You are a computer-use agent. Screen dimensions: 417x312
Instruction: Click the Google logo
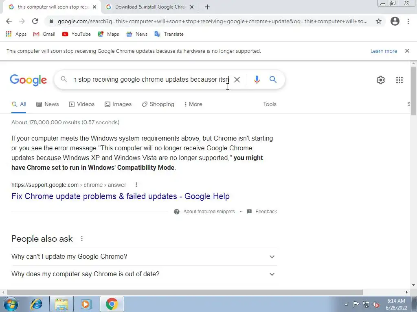coord(29,80)
